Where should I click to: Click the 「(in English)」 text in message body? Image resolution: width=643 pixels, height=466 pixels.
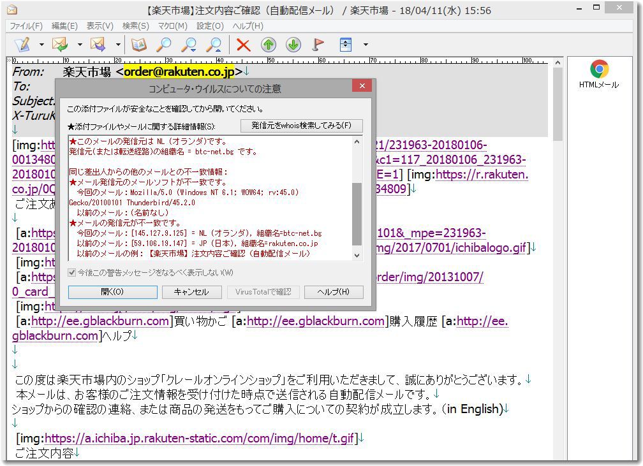pos(472,409)
